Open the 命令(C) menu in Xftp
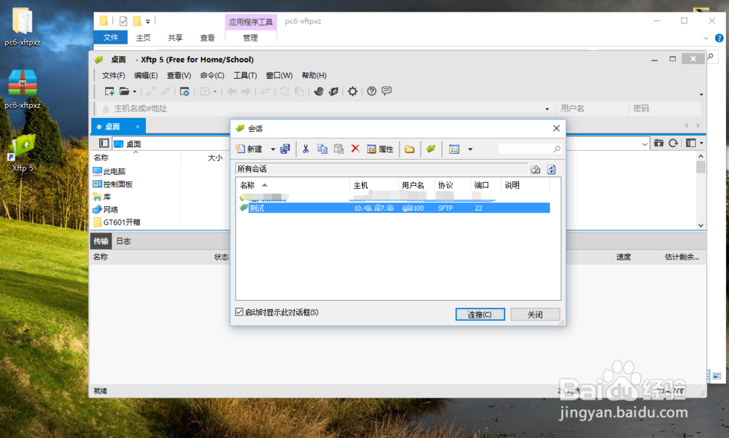This screenshot has width=729, height=438. 212,75
